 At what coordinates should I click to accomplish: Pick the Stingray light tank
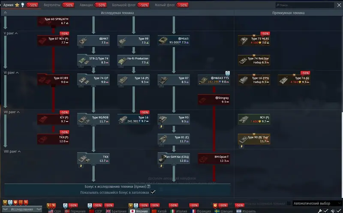tap(214, 99)
